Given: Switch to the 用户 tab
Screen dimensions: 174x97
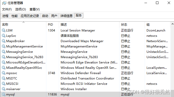Looking at the screenshot, I should point(54,16).
